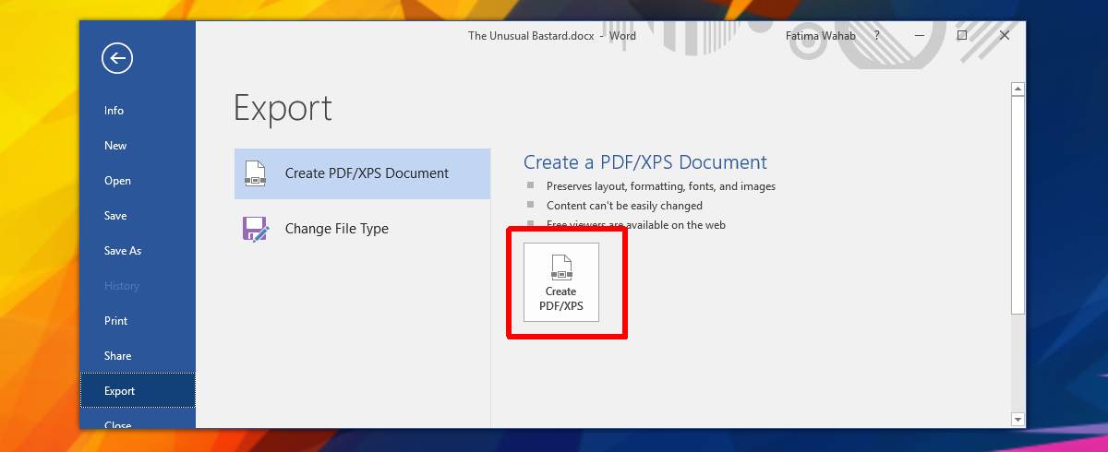Screen dimensions: 1108x452
Task: Open the Save As page
Action: [x=138, y=251]
